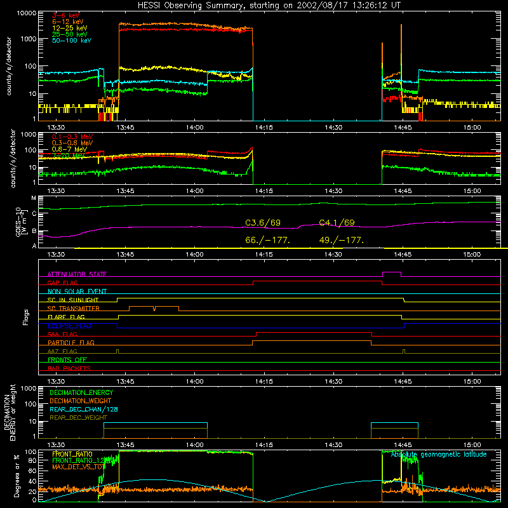
Task: Click the C4.1/69 flare annotation
Action: click(337, 223)
